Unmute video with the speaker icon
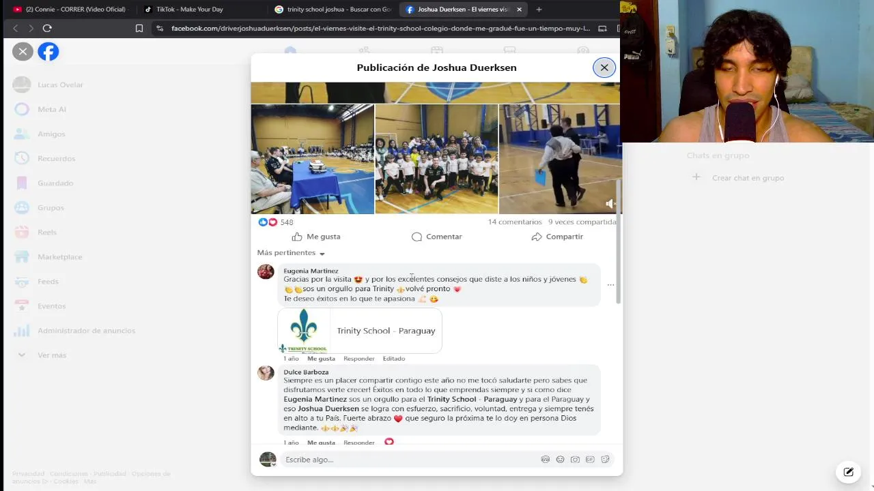 click(x=610, y=203)
